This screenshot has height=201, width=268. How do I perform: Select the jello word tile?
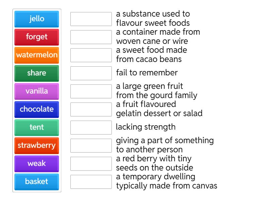pos(36,19)
